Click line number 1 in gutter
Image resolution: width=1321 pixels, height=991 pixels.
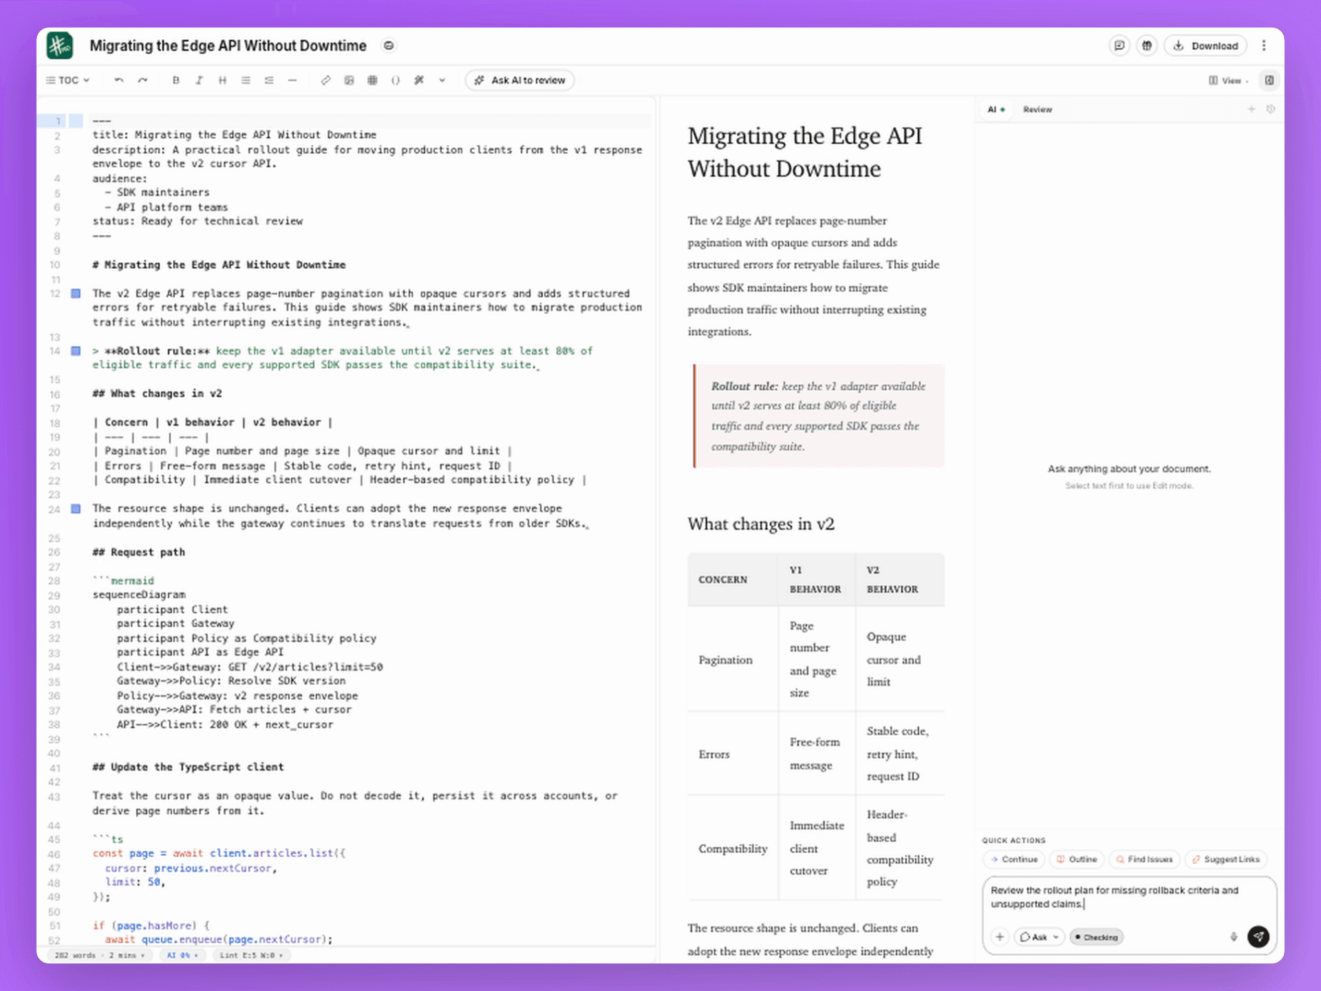pos(58,121)
